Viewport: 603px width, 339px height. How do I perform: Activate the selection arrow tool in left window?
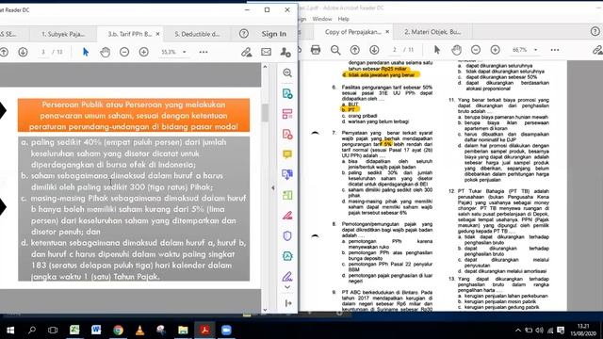click(86, 52)
